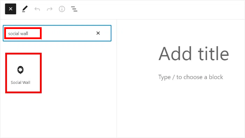Undo the last change

tap(37, 9)
